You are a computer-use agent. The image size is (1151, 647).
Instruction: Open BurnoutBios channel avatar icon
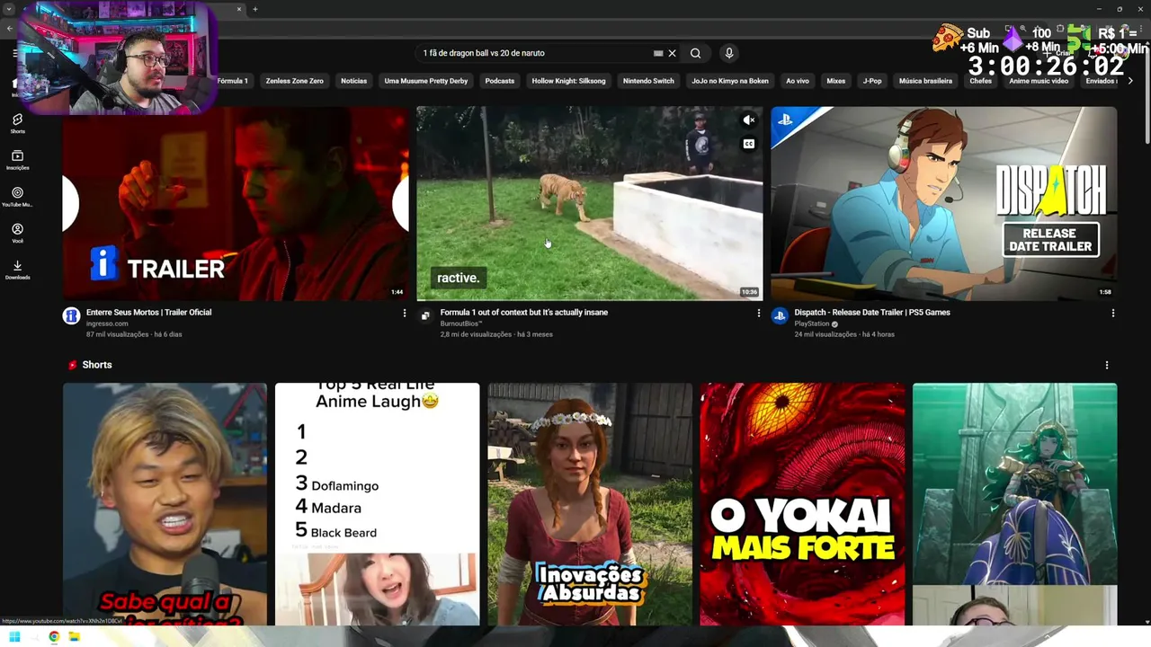pos(425,315)
